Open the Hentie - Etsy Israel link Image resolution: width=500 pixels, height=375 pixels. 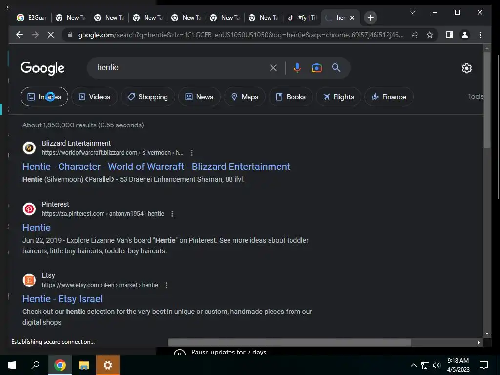pyautogui.click(x=62, y=299)
